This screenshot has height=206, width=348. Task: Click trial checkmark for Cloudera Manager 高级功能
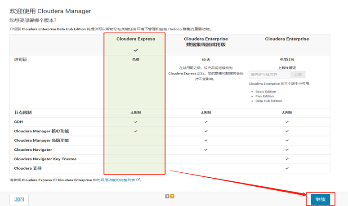click(206, 140)
